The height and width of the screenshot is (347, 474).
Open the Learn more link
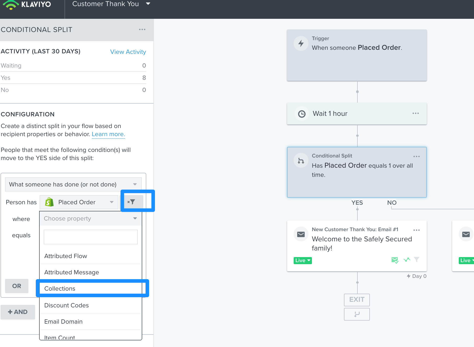(108, 134)
